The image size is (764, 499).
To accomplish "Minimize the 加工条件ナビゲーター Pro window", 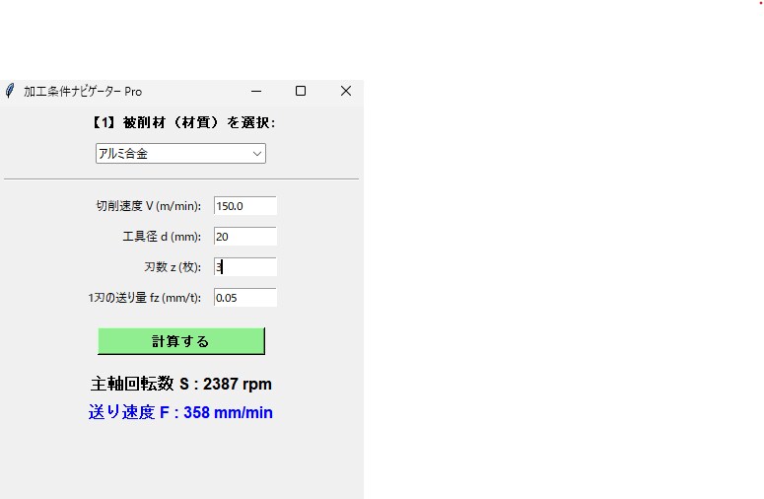I will click(256, 91).
